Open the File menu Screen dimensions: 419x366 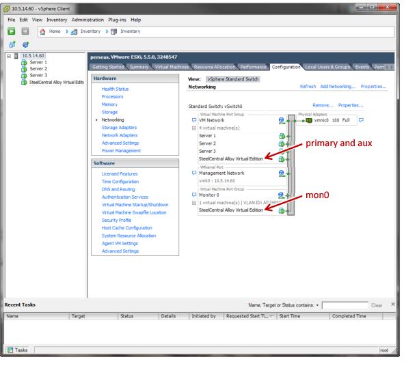(x=11, y=20)
